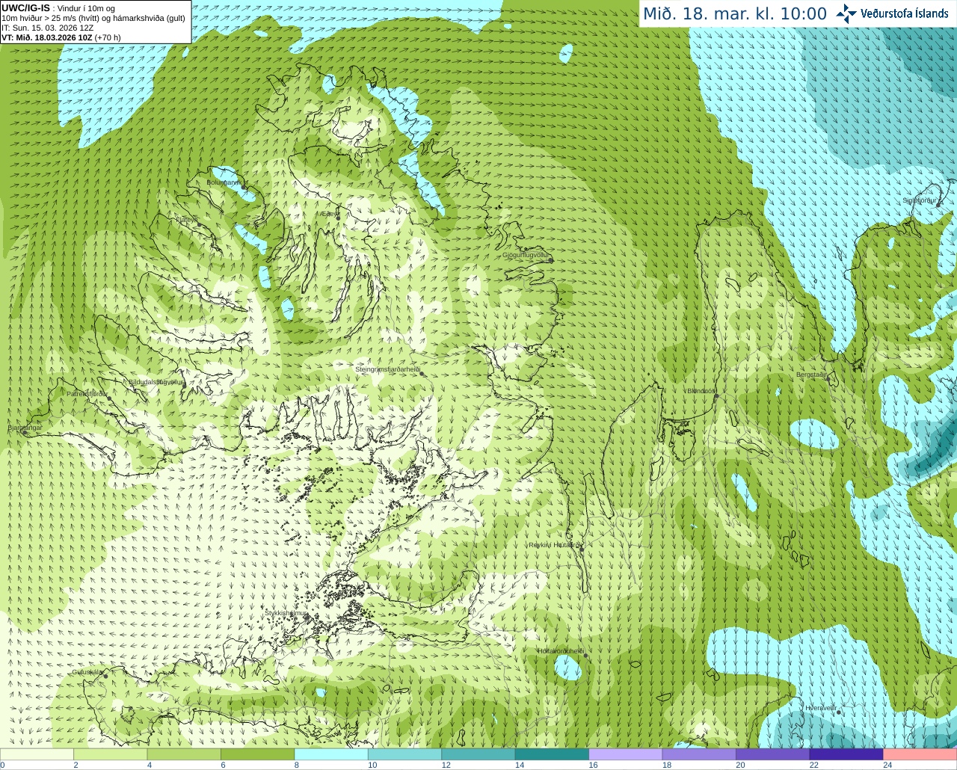Click the Bjargtangar station marker dot
Screen dimensions: 957x770
tap(24, 433)
